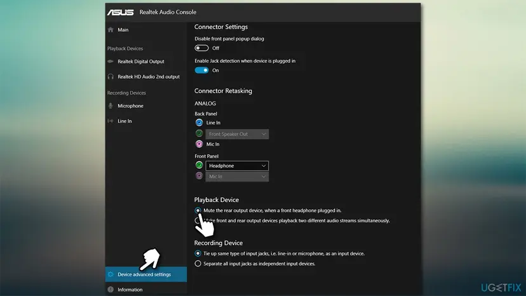Toggle Disable front panel popup dialog switch

click(x=201, y=48)
